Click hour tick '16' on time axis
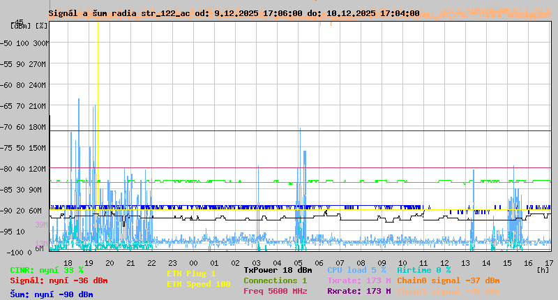This screenshot has height=300, width=558. point(528,263)
